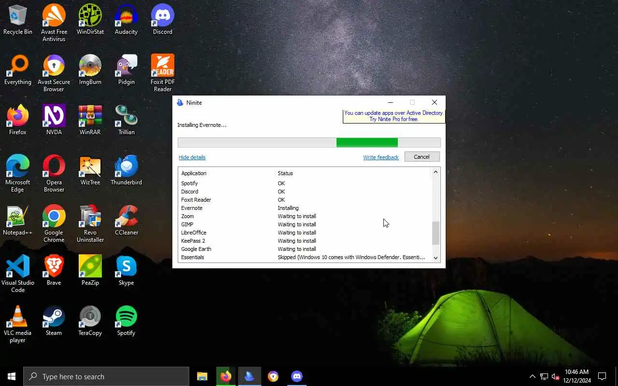Select the Trillian desktop icon
Viewport: 618px width, 386px height.
126,120
